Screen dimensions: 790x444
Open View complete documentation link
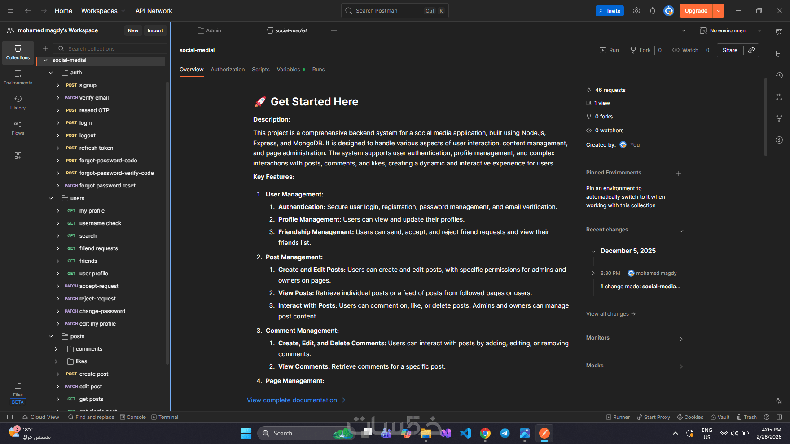click(x=296, y=400)
